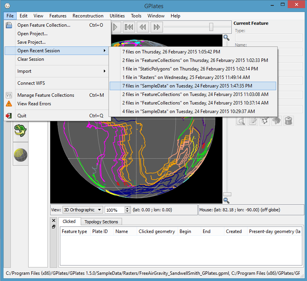Open session 4 files SampleData 10:29:37 AM
Screen dimensions: 307x281
(x=193, y=111)
